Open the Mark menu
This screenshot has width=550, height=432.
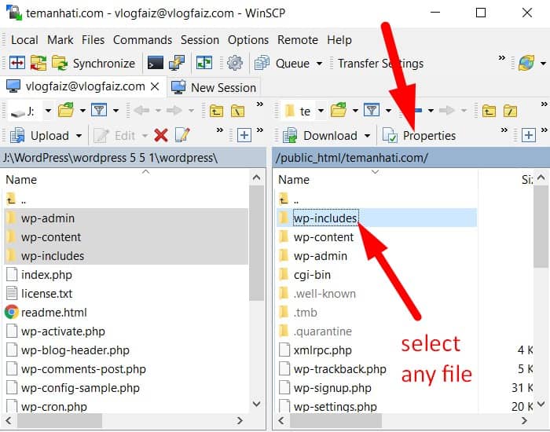(60, 40)
